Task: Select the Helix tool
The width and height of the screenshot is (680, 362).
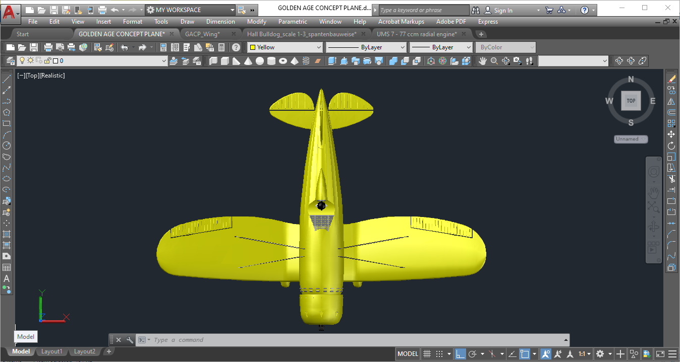Action: coord(306,61)
